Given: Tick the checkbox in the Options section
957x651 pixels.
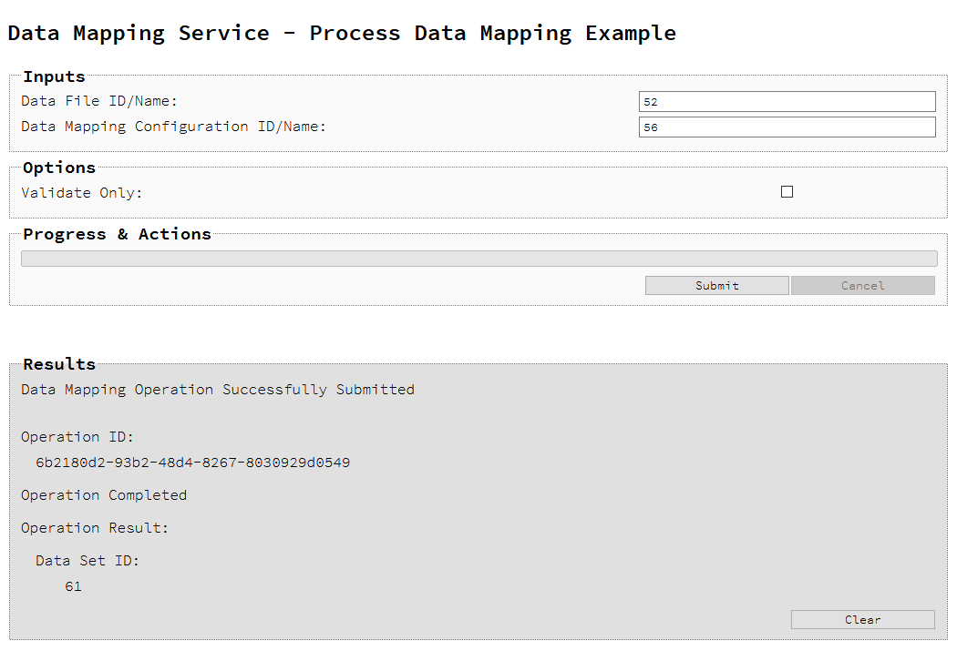Looking at the screenshot, I should (x=787, y=191).
